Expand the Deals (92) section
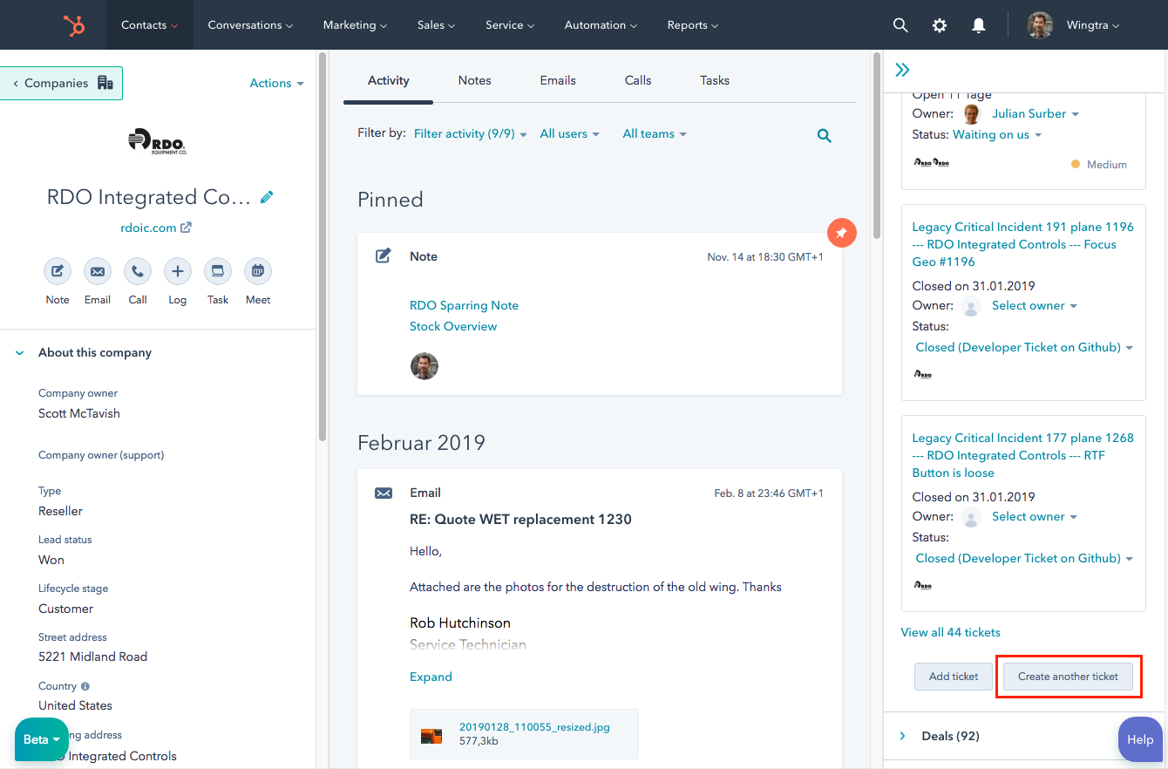The width and height of the screenshot is (1168, 769). (x=903, y=736)
